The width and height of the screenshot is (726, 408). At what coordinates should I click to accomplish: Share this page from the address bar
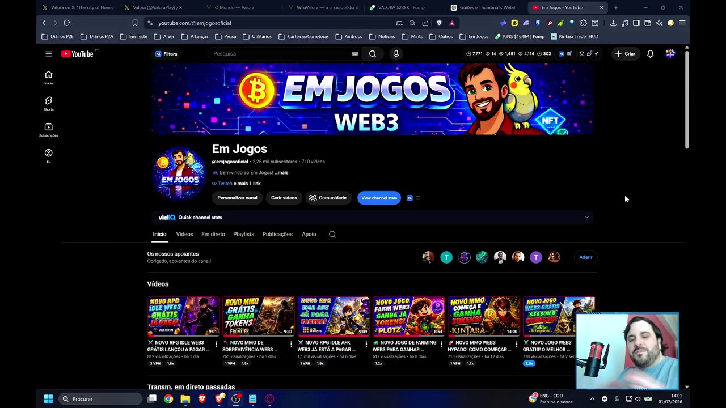425,23
